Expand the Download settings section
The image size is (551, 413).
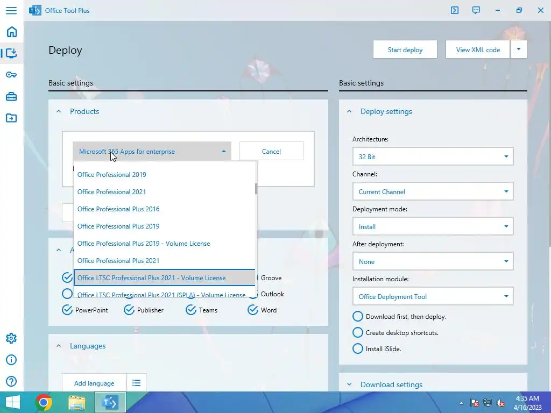349,384
